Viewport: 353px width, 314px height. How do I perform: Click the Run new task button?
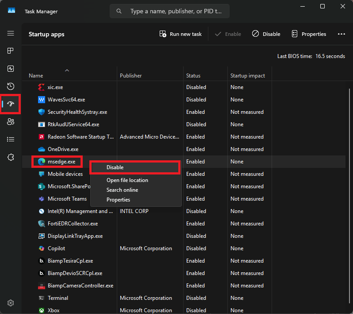pyautogui.click(x=180, y=34)
